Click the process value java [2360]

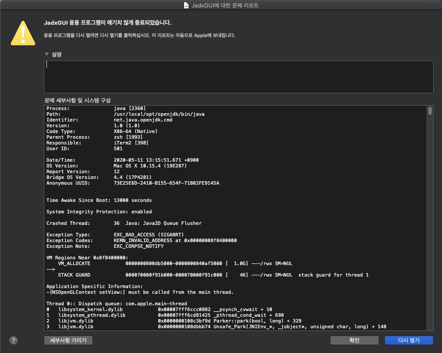coord(130,108)
